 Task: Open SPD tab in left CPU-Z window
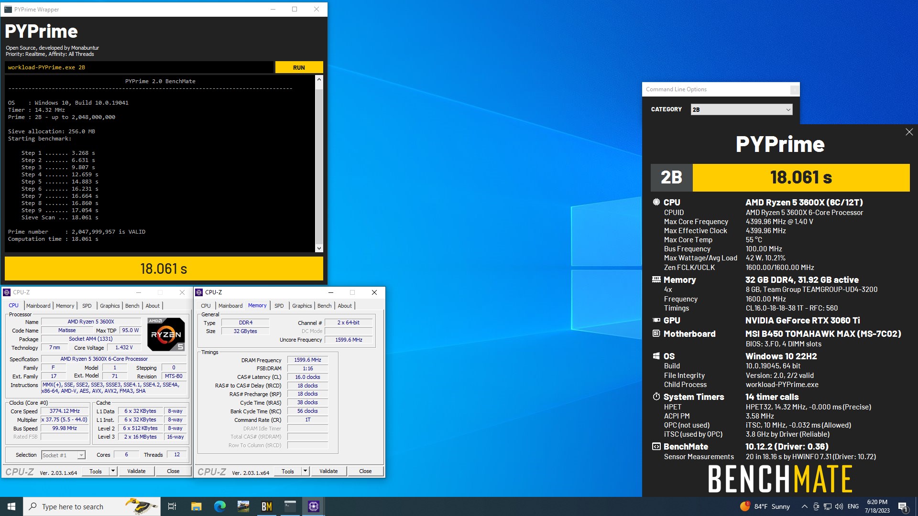[87, 306]
